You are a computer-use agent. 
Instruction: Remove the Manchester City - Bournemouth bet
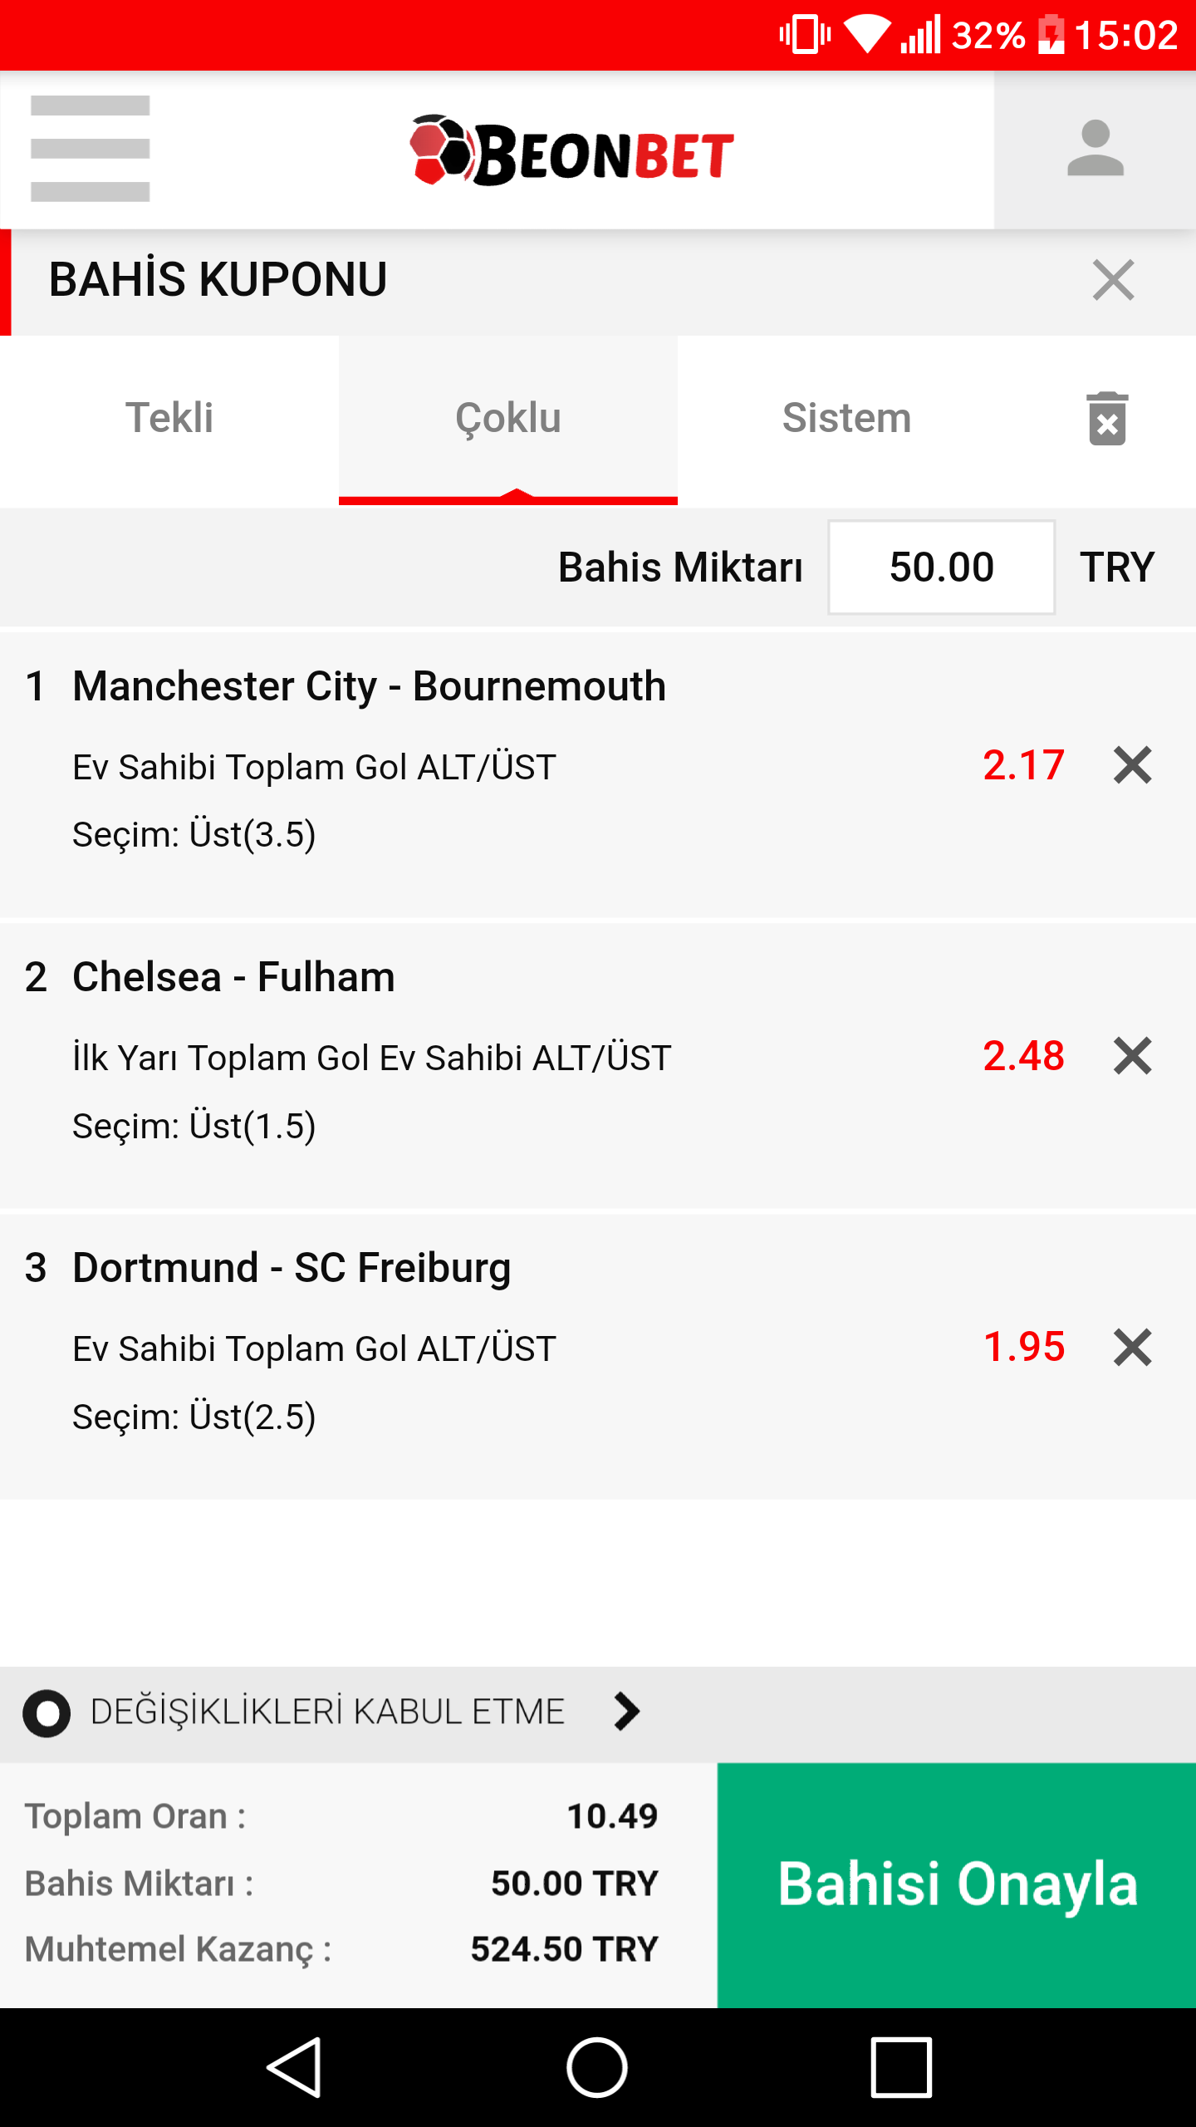coord(1132,765)
